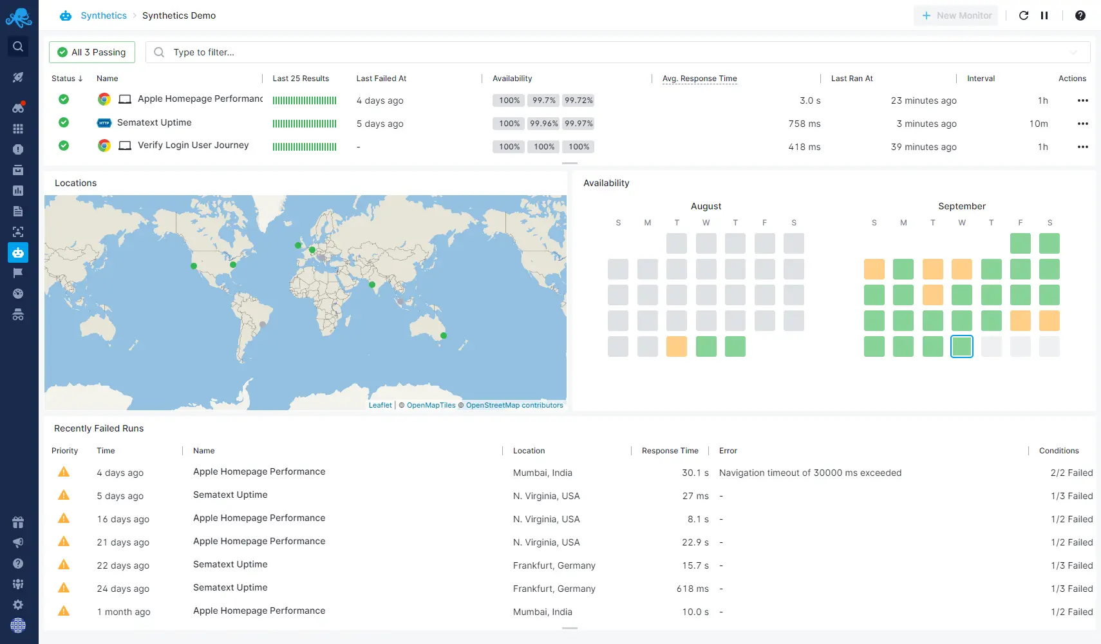Viewport: 1101px width, 644px height.
Task: Open the OpenMapTiles attribution link
Action: tap(431, 405)
